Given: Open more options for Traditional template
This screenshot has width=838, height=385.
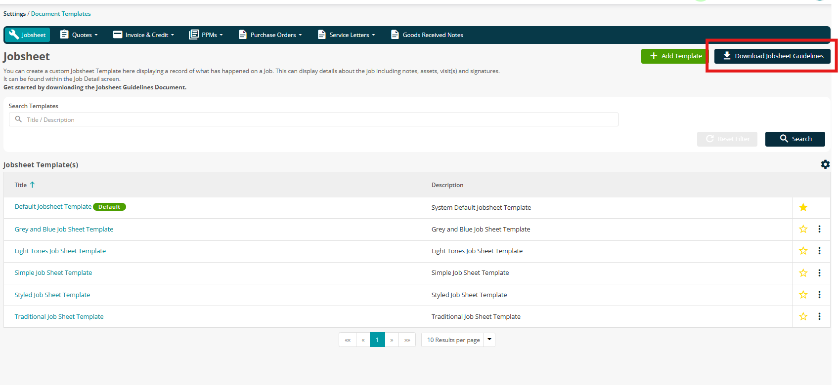Looking at the screenshot, I should [x=819, y=316].
